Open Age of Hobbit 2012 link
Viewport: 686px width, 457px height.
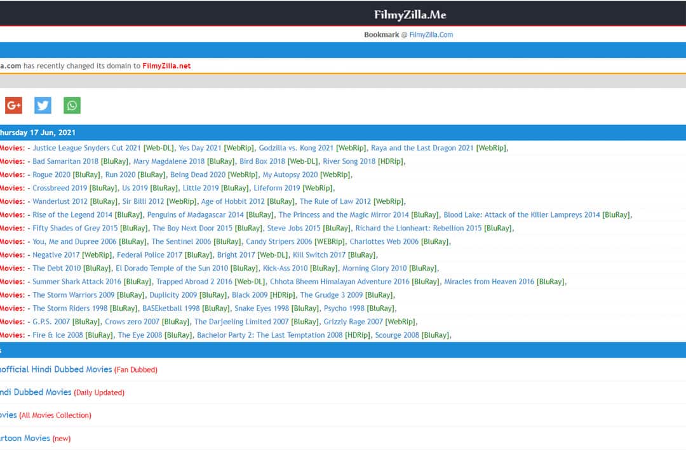click(232, 201)
